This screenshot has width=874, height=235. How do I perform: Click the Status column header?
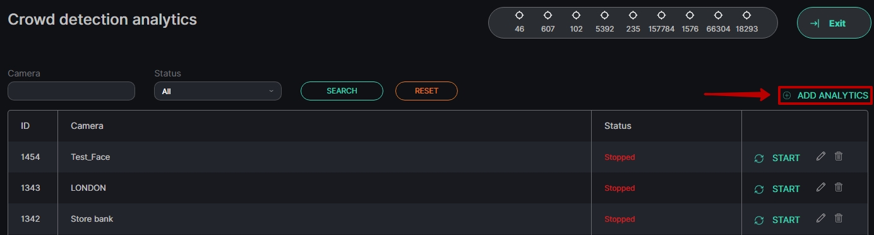click(x=618, y=126)
